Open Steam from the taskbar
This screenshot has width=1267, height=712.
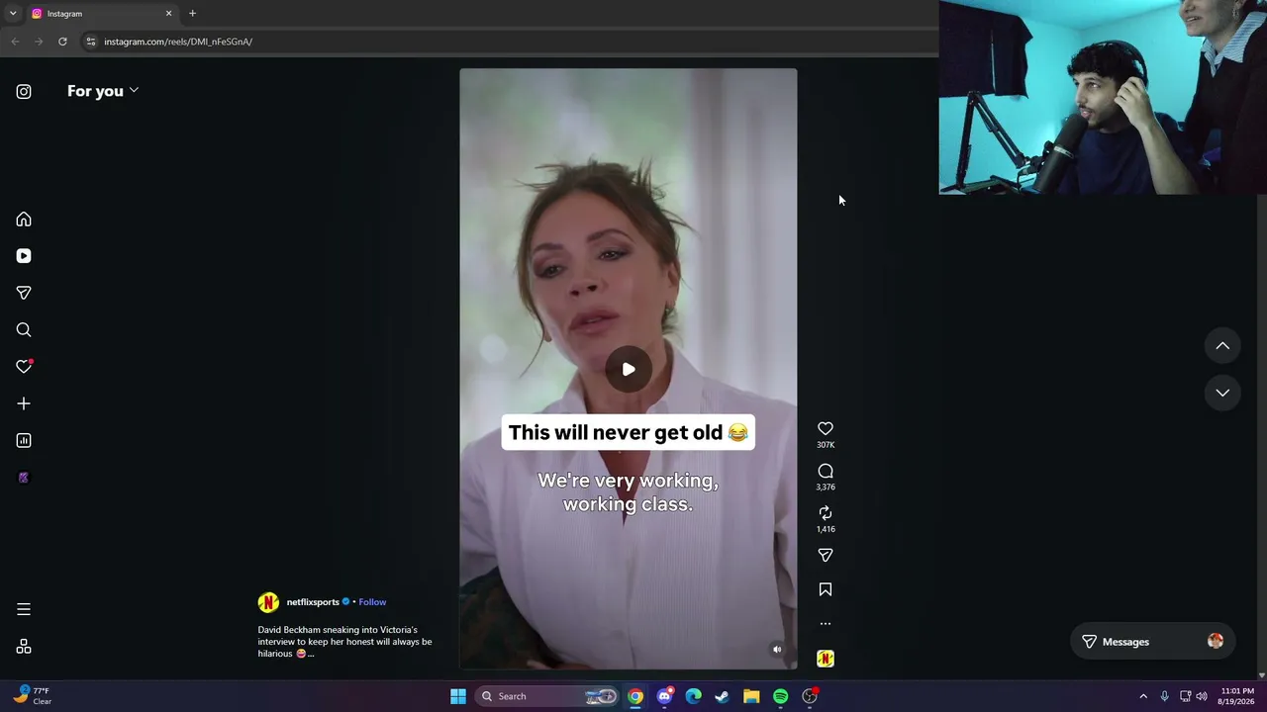tap(723, 696)
